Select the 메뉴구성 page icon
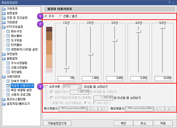The image size is (177, 128). tap(8, 32)
